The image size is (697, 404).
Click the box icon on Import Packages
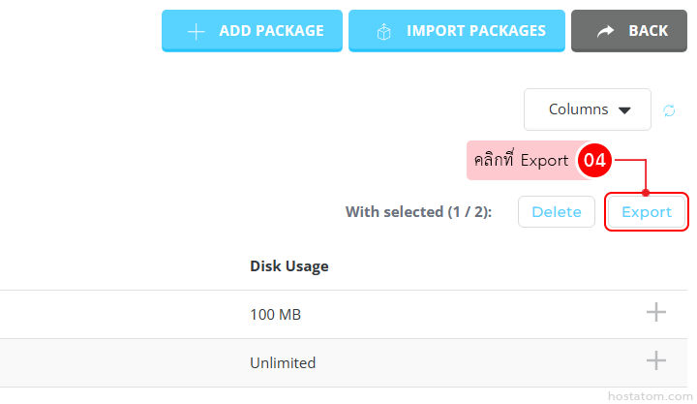click(x=383, y=32)
